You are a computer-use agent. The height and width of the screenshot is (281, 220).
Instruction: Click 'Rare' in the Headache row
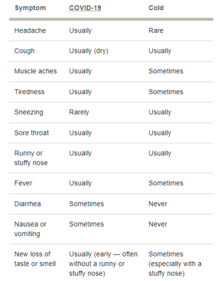[x=156, y=31]
